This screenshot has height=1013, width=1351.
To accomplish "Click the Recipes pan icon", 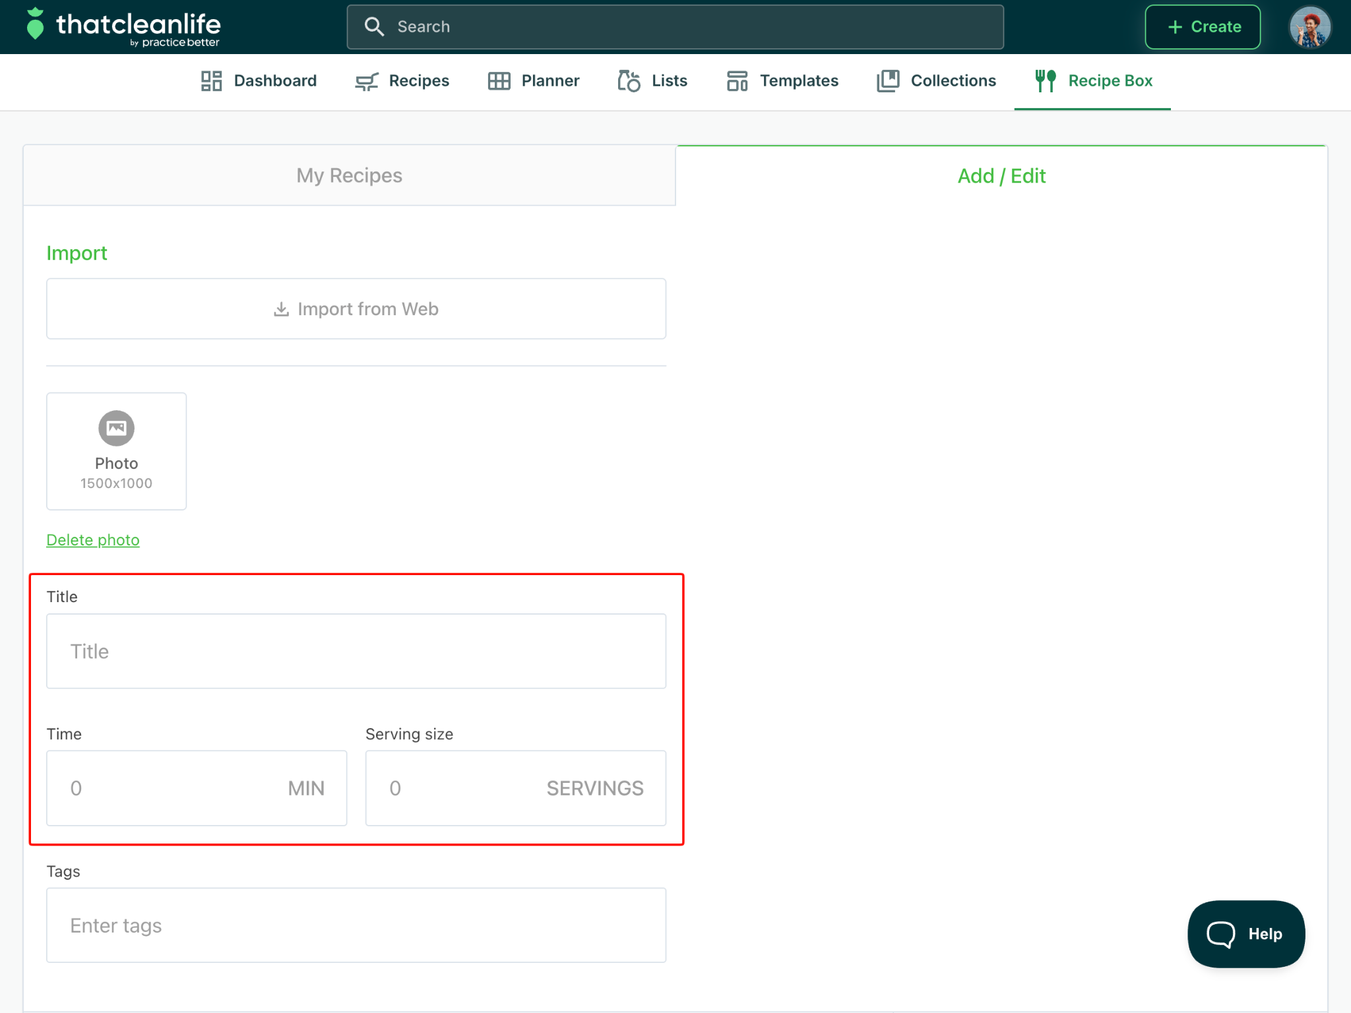I will point(367,81).
